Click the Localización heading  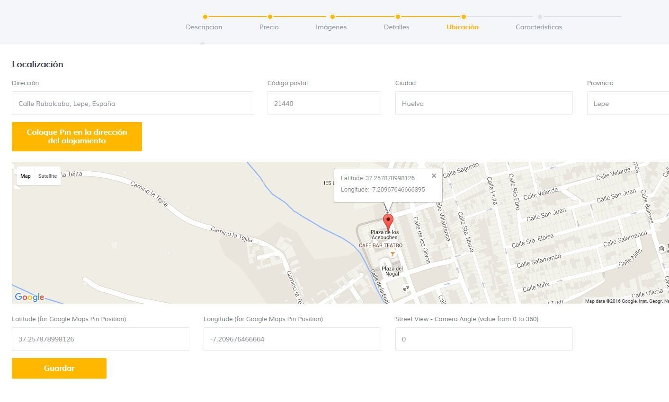[x=37, y=64]
